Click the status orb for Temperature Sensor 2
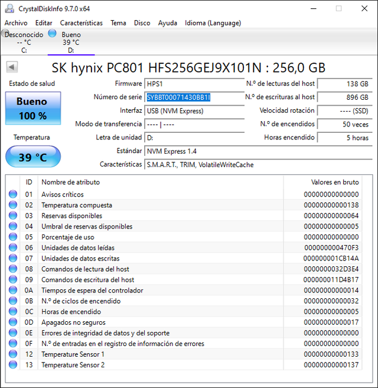This screenshot has width=378, height=388. [x=13, y=364]
